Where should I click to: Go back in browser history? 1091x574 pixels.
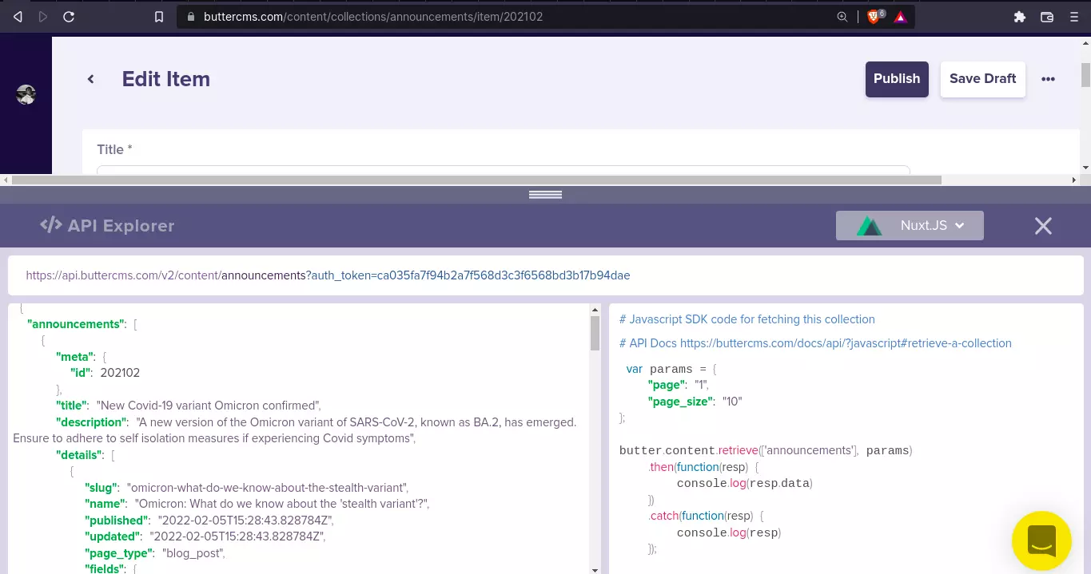18,16
